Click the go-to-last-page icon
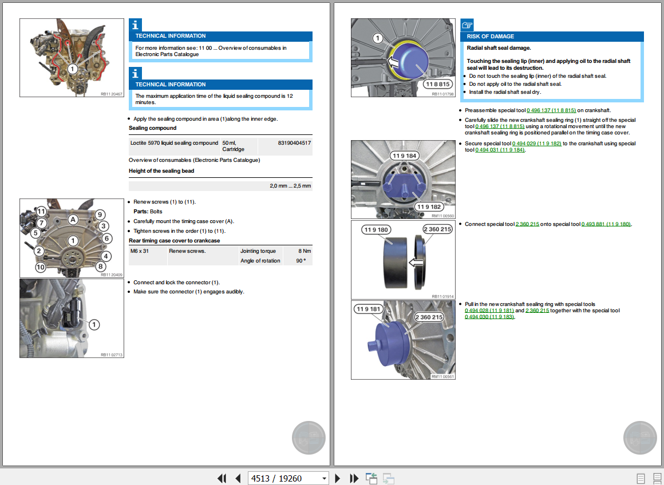 point(354,478)
